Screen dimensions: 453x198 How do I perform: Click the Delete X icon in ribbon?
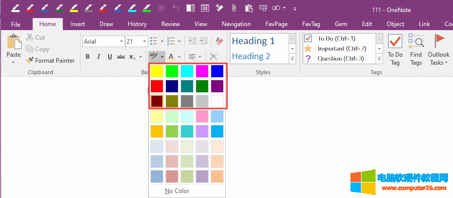(x=214, y=57)
